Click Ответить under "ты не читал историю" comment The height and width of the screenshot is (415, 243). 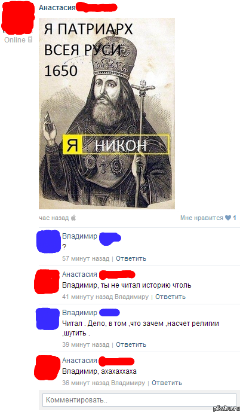coord(170,297)
